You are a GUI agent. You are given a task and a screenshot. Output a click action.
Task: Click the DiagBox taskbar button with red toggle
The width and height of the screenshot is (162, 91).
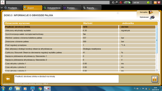[47, 89]
